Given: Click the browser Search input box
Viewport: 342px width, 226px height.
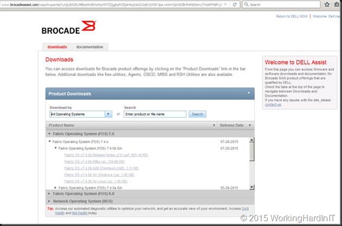Looking at the screenshot, I should [x=281, y=4].
